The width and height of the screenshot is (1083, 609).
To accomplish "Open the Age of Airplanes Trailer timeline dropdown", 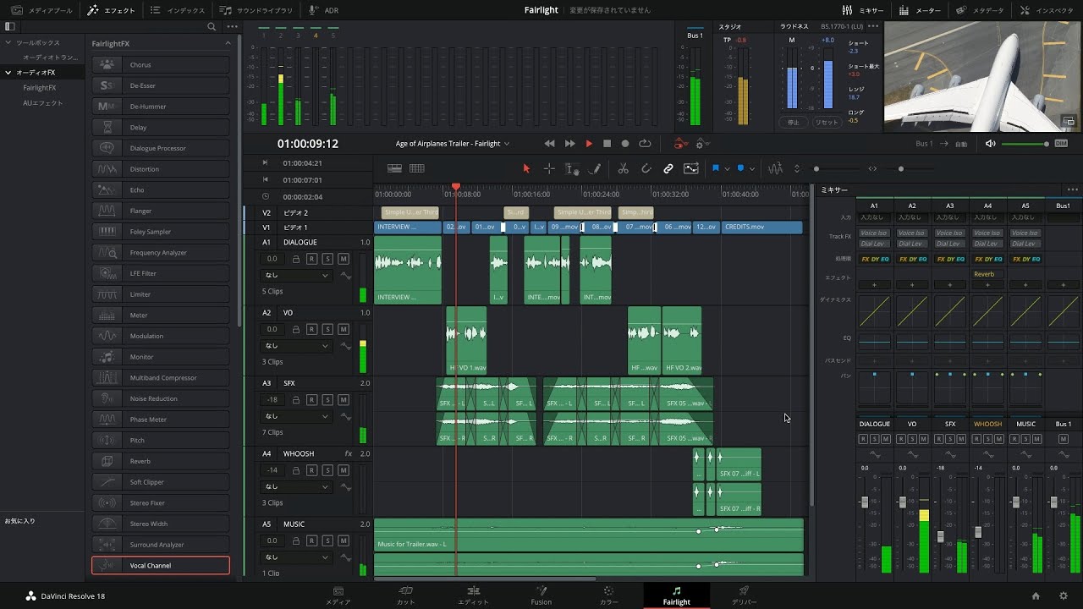I will 453,143.
